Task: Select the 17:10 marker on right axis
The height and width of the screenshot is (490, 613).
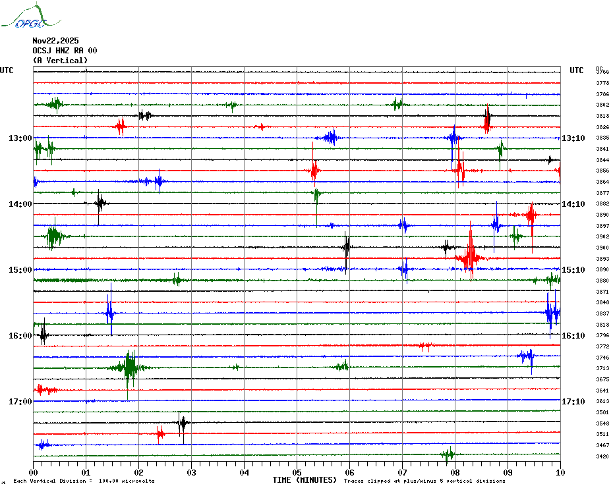Action: click(573, 402)
